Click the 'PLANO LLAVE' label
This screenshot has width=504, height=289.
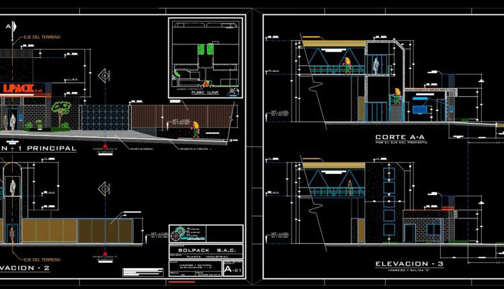coord(205,92)
